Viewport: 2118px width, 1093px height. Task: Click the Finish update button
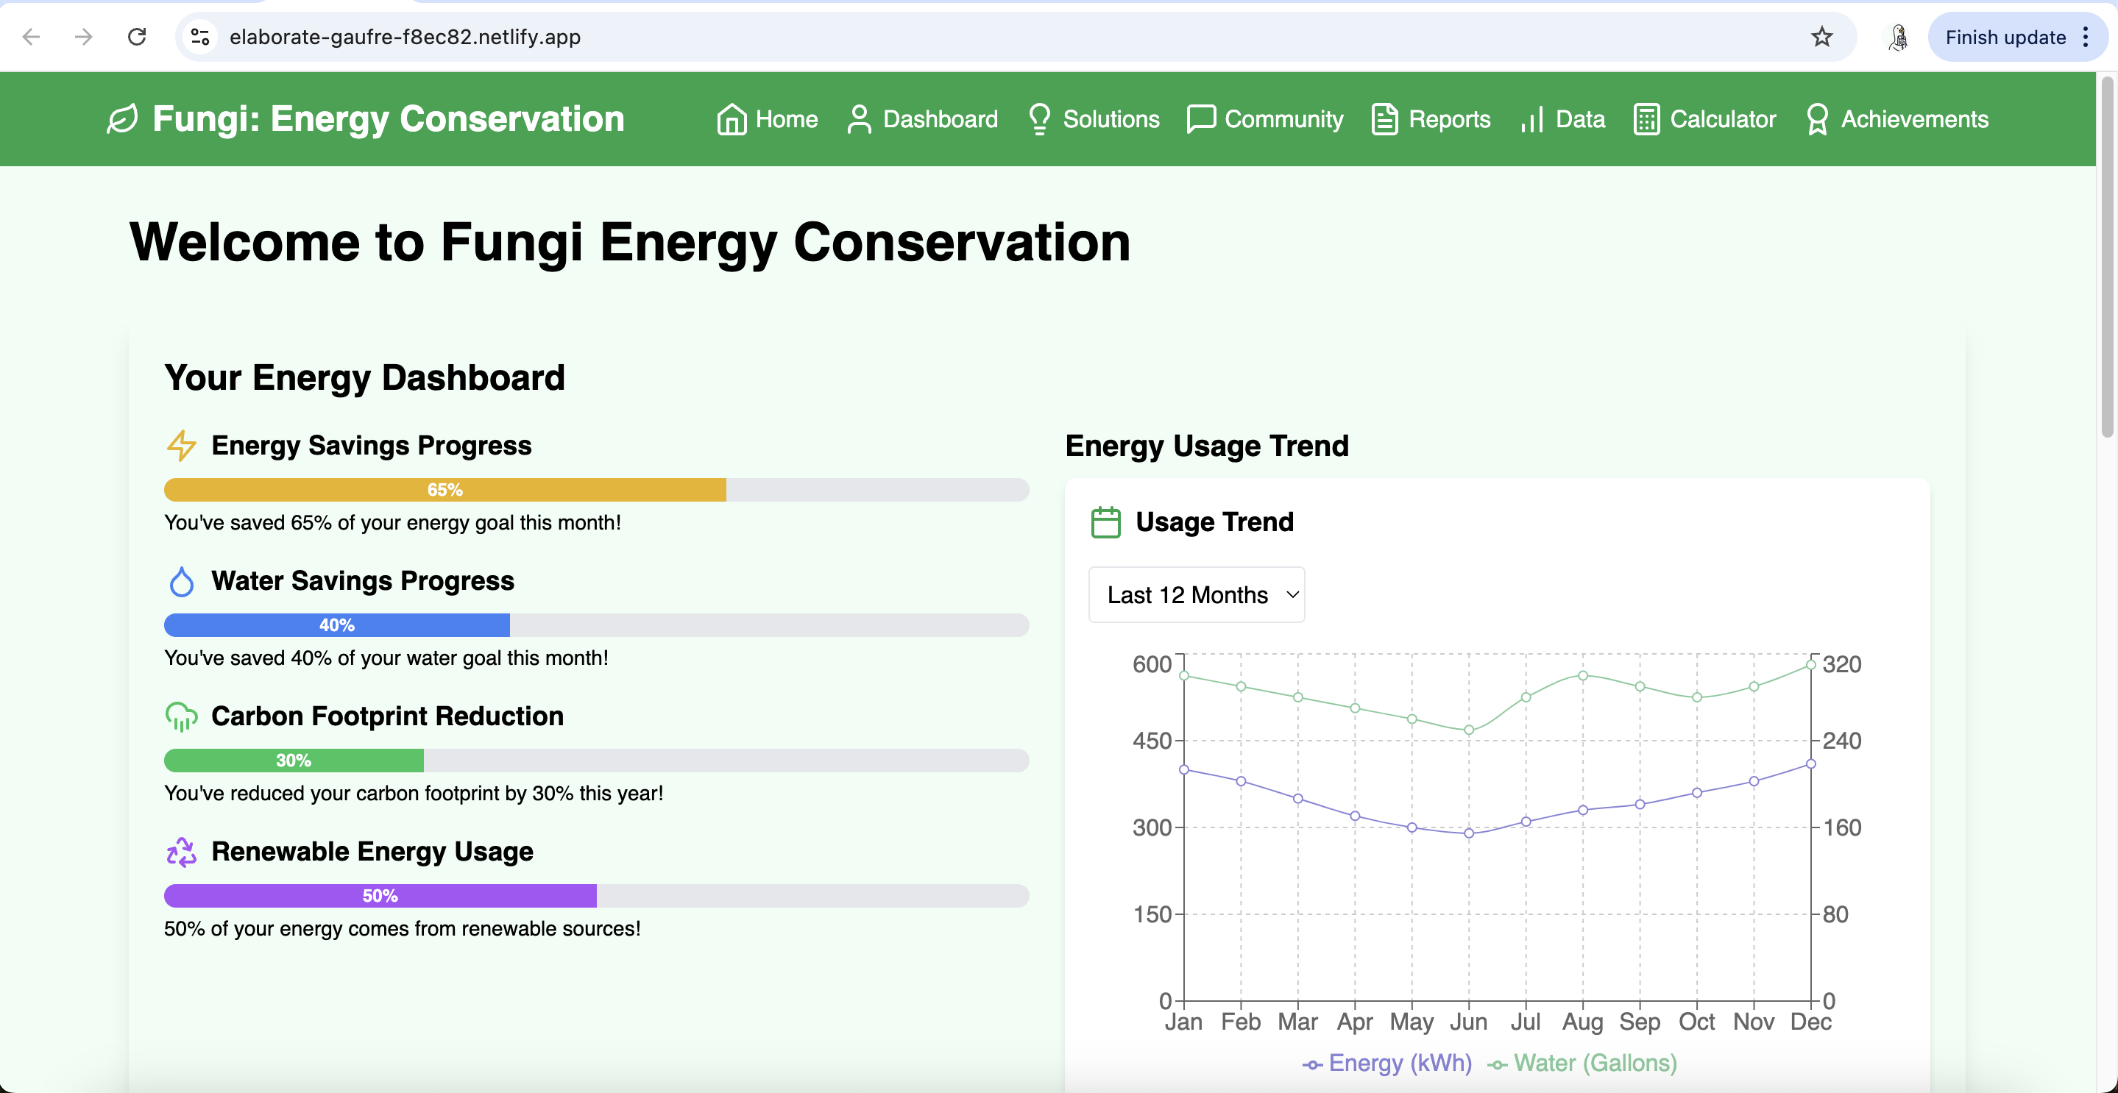point(2005,37)
